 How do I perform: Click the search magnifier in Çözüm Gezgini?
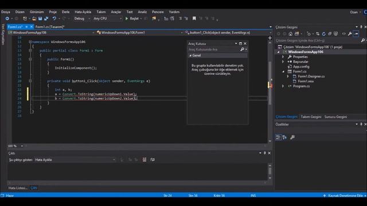point(363,41)
